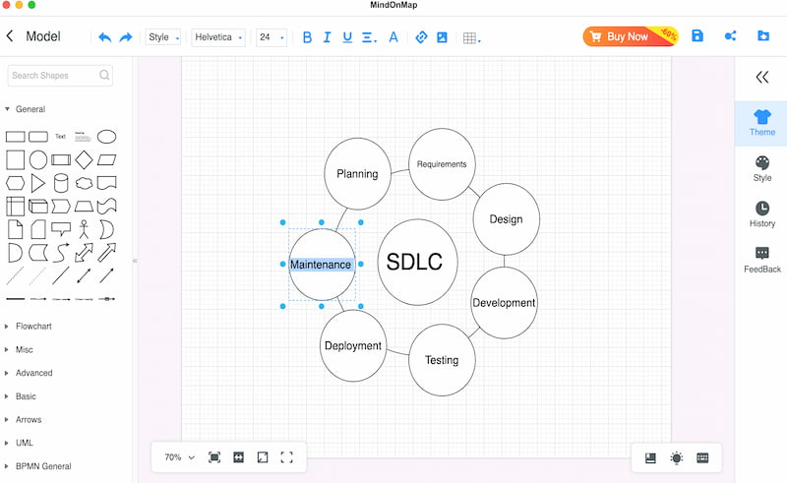Expand the UML shapes category

click(x=7, y=443)
